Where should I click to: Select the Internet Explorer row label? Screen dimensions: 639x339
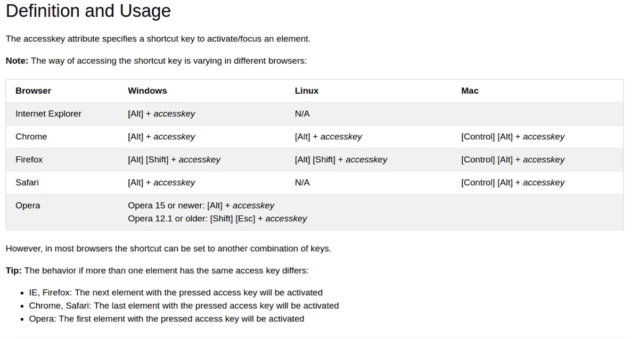pyautogui.click(x=48, y=113)
